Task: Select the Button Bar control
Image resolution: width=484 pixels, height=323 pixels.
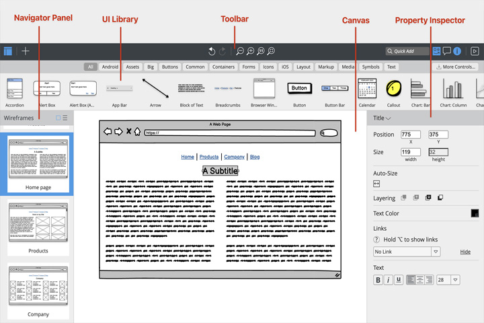Action: [x=335, y=92]
